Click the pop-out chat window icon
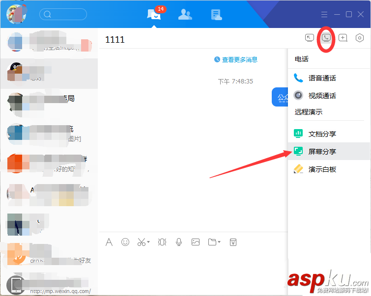Viewport: 371px width, 296px height. click(309, 38)
